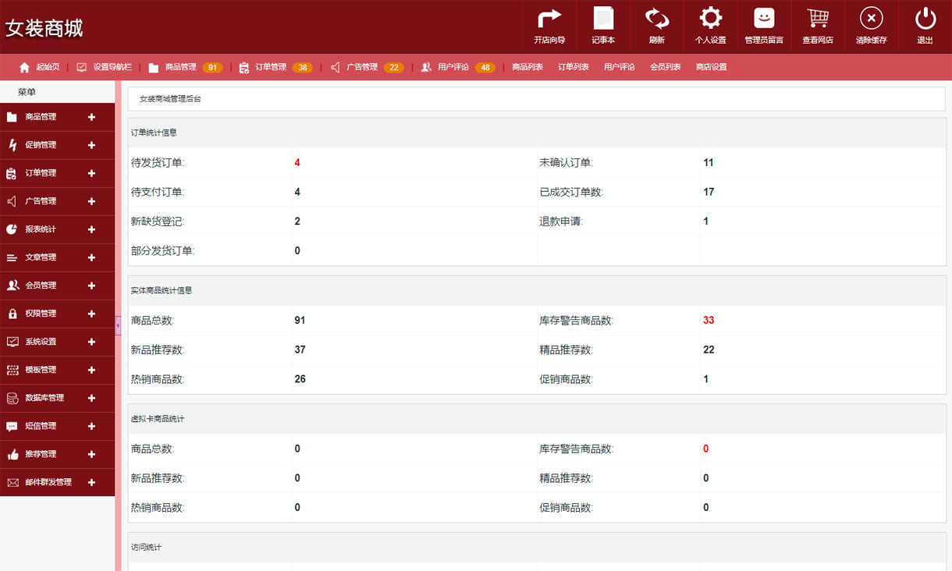Viewport: 952px width, 571px height.
Task: Click the 会员列表 link in nav bar
Action: point(666,67)
